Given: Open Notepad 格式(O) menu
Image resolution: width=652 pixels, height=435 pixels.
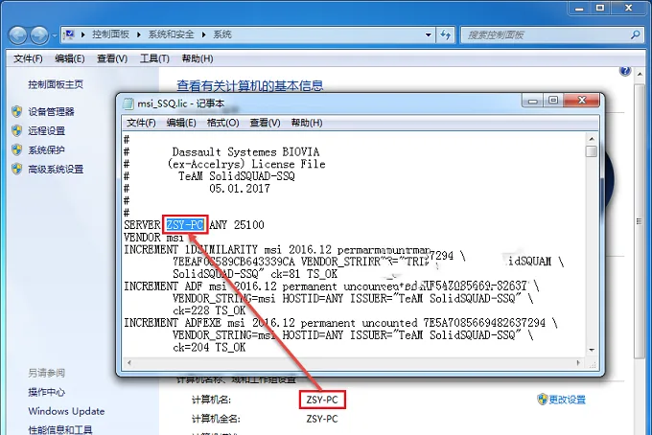Looking at the screenshot, I should [222, 123].
